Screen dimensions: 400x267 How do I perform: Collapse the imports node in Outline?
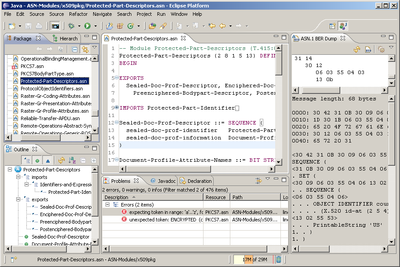tap(18, 177)
